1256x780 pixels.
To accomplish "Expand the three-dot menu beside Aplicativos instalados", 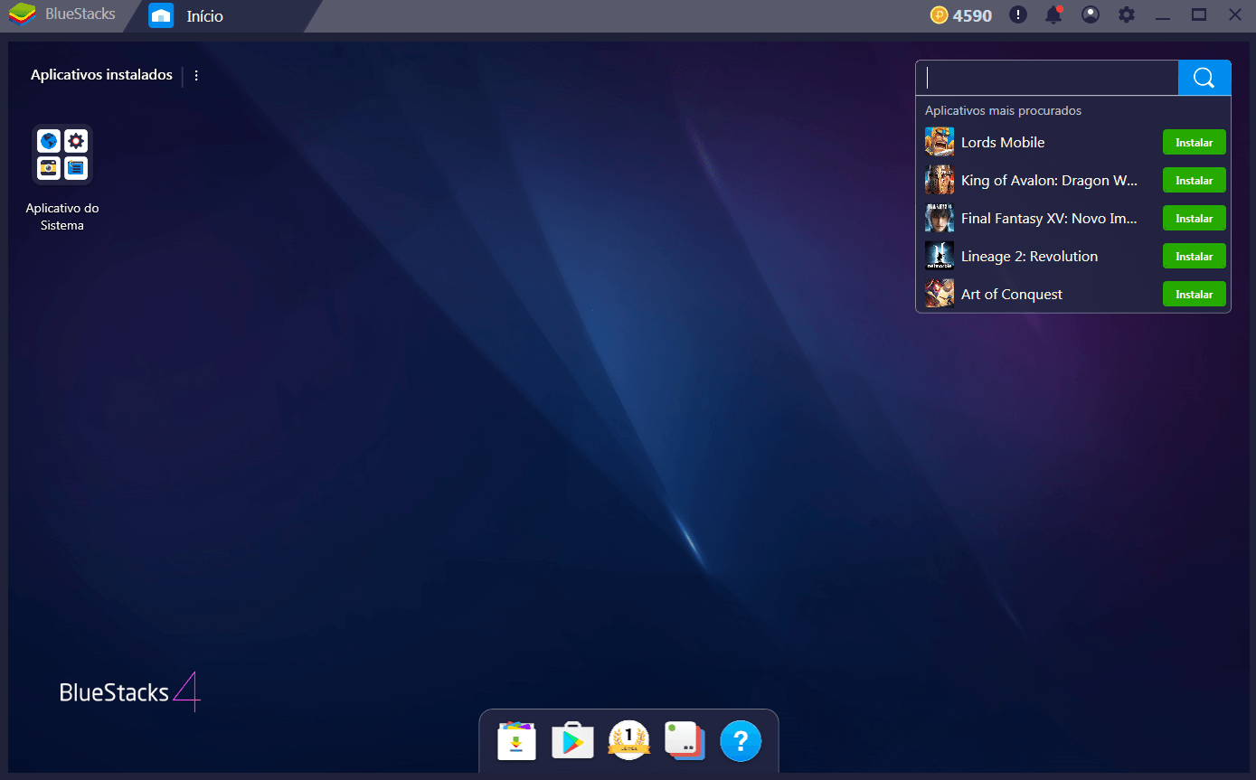I will click(196, 76).
